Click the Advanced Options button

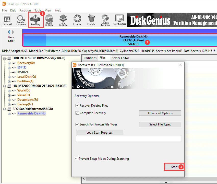[160, 113]
